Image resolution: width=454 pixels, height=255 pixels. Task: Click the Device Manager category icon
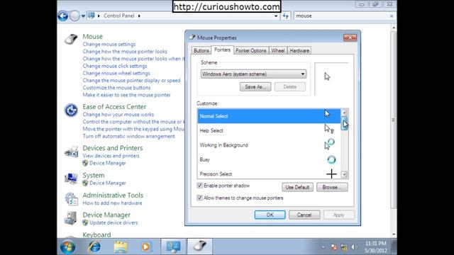tap(71, 218)
